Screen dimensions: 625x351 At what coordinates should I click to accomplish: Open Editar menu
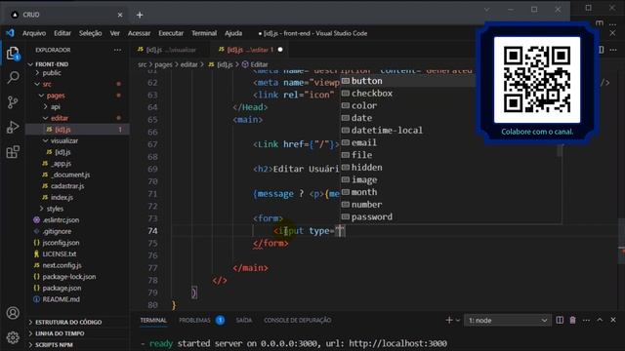pos(62,33)
